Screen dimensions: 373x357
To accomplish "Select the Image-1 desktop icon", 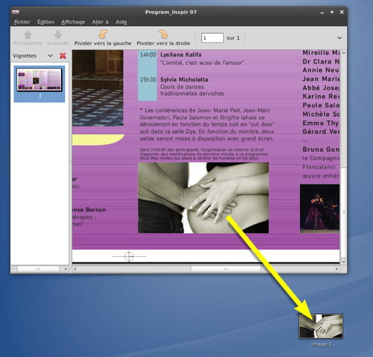I will 321,330.
